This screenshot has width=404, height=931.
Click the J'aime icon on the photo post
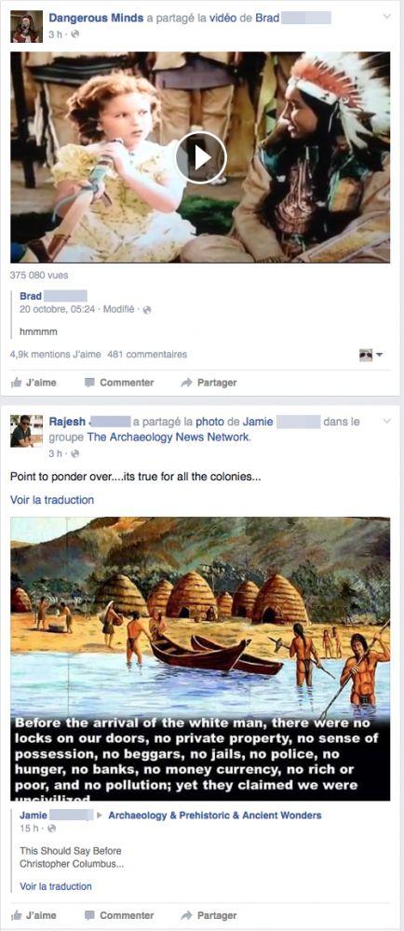coord(17,915)
